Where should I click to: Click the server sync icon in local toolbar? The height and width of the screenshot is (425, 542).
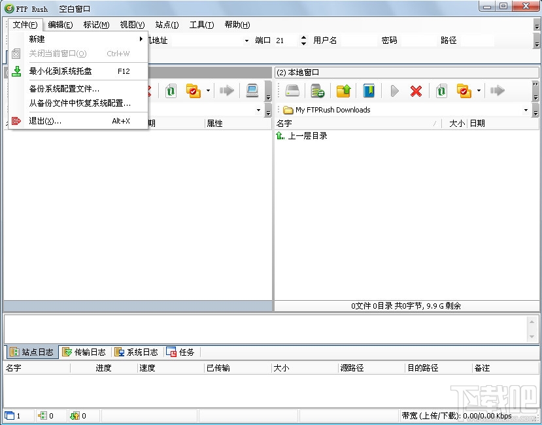318,91
